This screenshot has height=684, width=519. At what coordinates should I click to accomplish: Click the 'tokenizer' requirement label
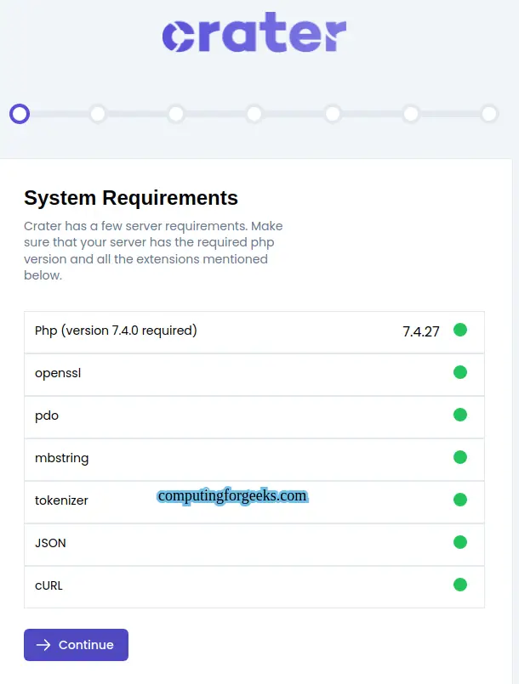[61, 500]
